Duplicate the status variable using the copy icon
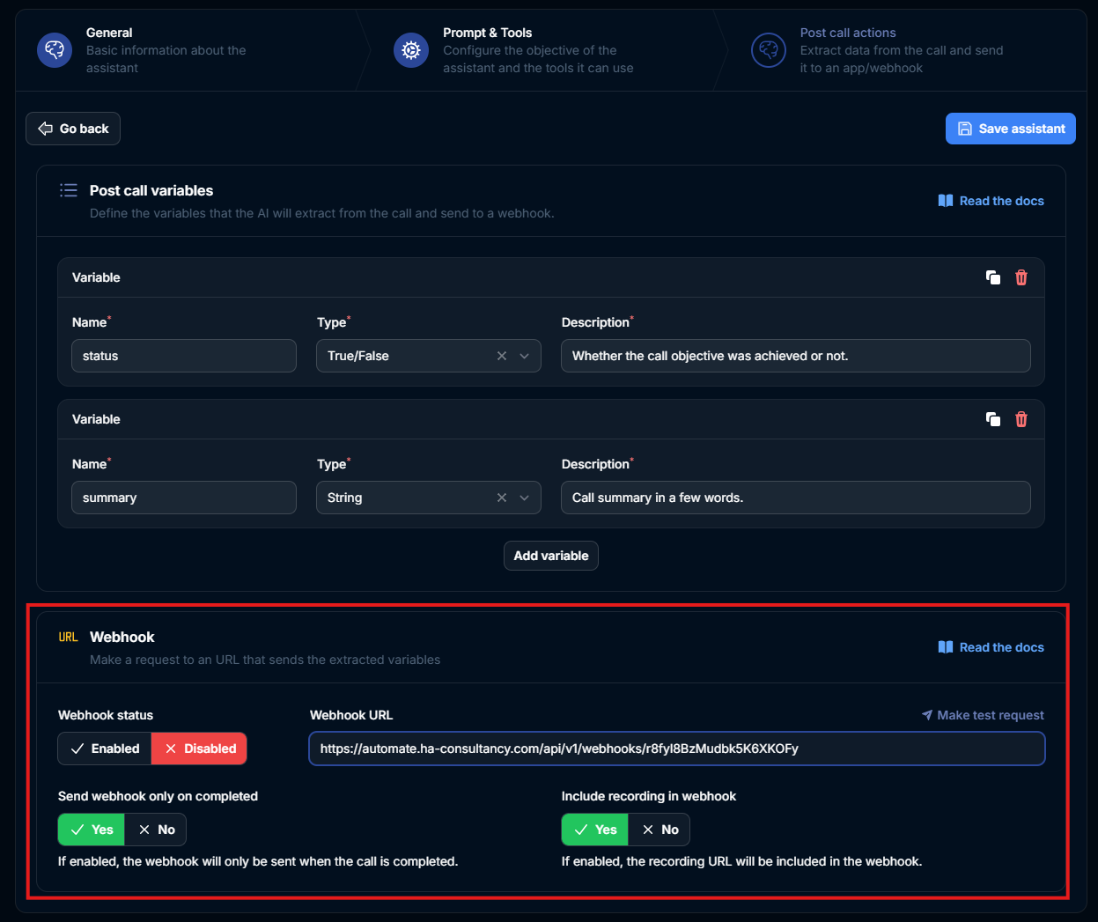Viewport: 1098px width, 922px height. 993,277
